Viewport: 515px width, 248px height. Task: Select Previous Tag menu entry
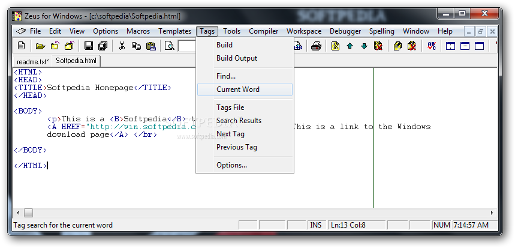tap(245, 147)
